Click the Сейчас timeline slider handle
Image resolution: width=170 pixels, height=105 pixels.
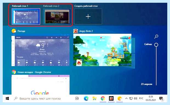tap(156, 45)
